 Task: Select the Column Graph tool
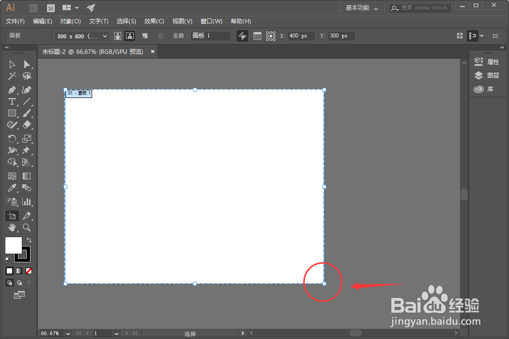(x=27, y=202)
